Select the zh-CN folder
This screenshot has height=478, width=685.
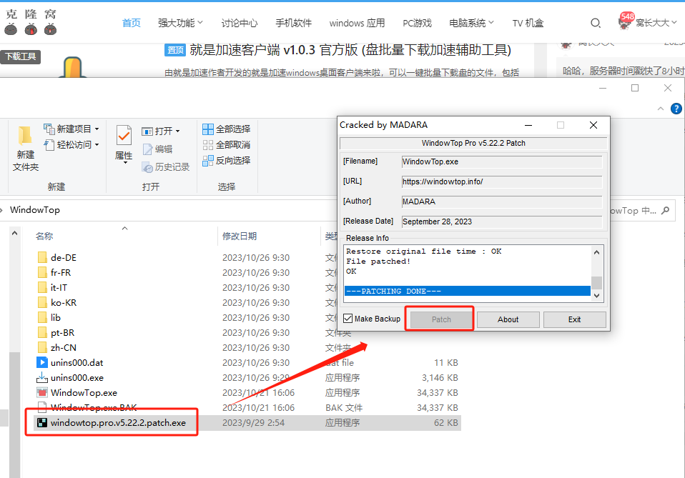click(64, 347)
